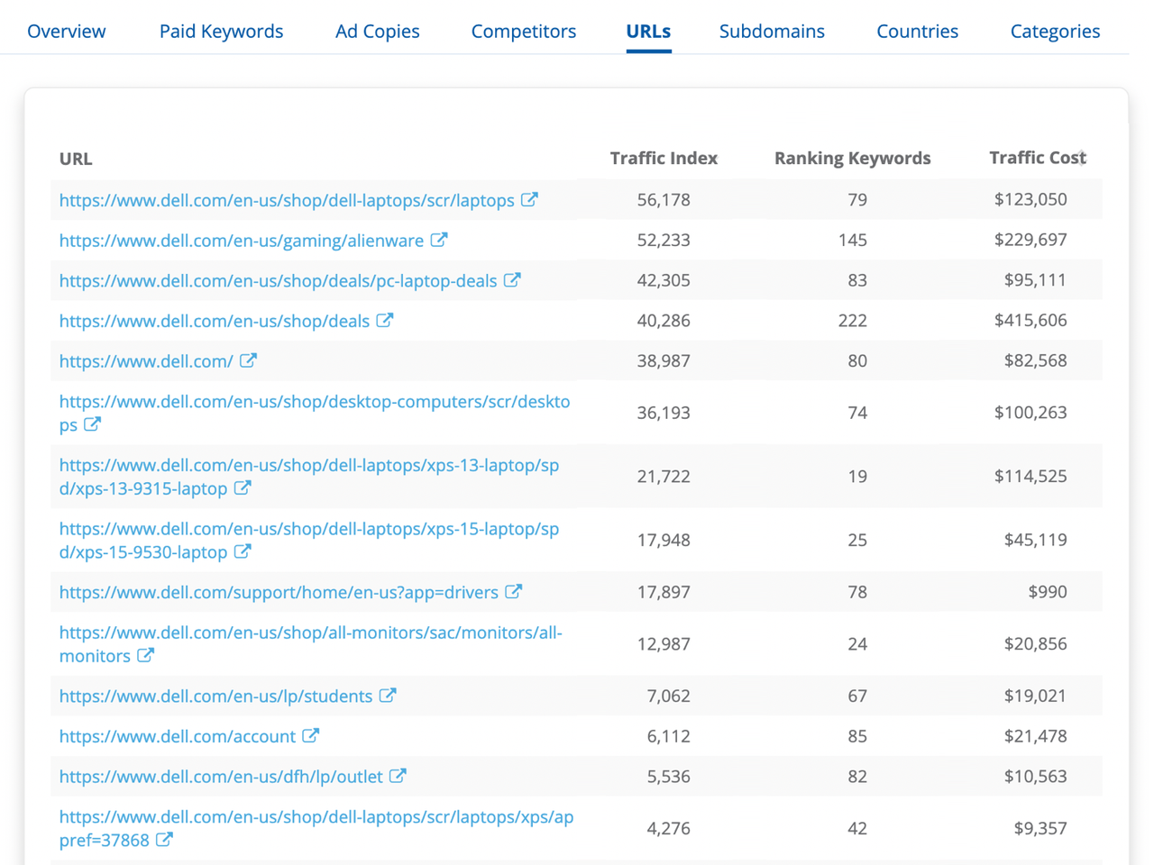This screenshot has width=1154, height=865.
Task: Sort by the Traffic Index column header
Action: [x=664, y=158]
